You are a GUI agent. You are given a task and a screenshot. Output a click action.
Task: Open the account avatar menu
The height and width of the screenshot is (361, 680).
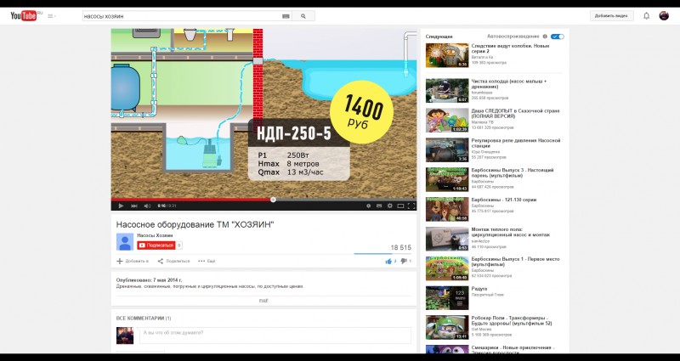664,15
